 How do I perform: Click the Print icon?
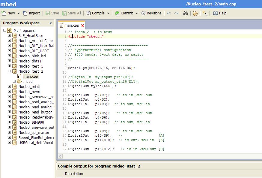[x=195, y=13]
